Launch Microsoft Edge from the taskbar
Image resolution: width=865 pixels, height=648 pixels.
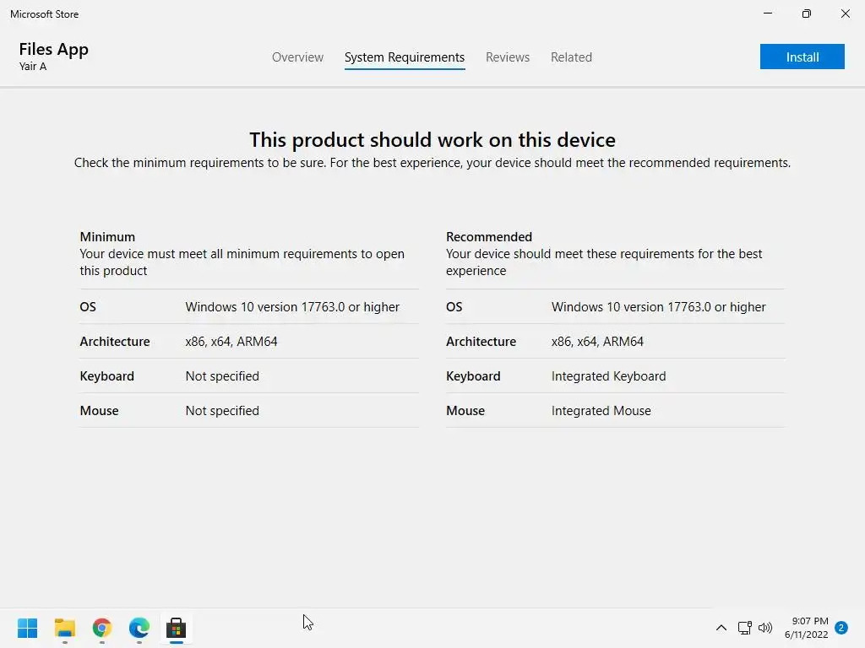point(139,628)
